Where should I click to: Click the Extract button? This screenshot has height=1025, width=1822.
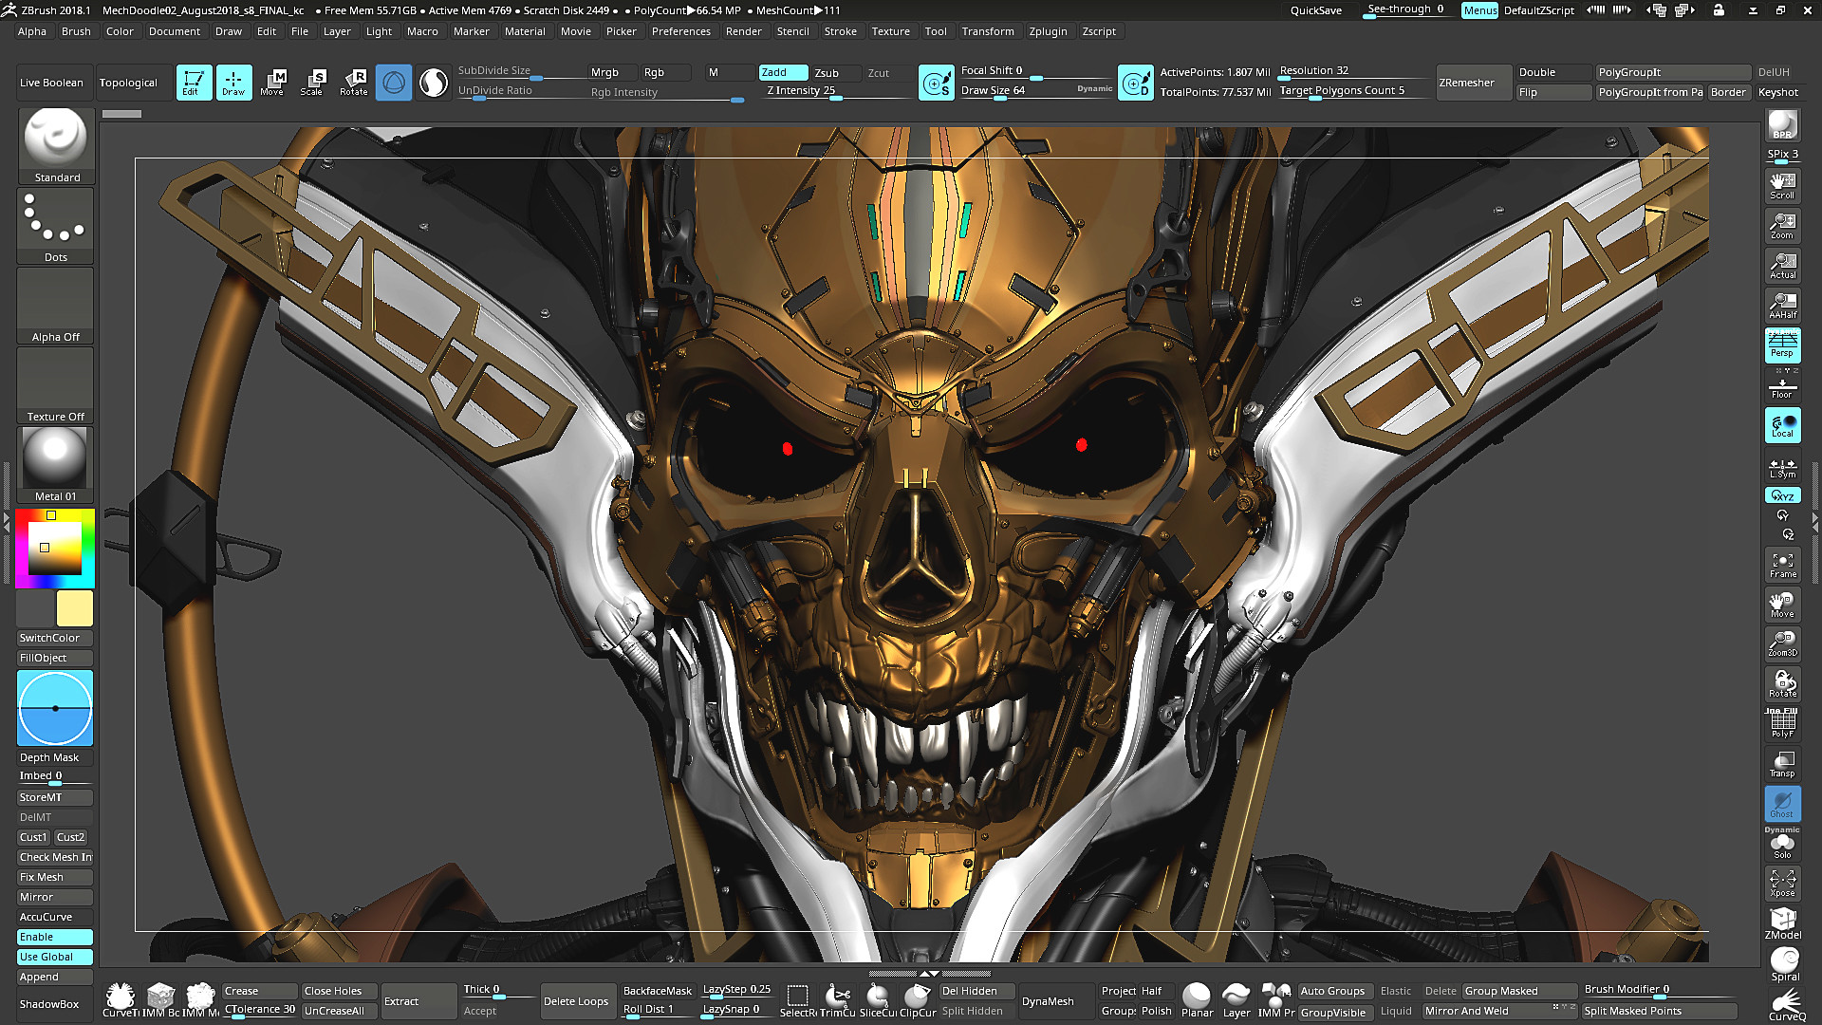(418, 1001)
